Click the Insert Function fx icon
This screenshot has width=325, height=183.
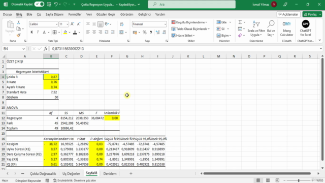(x=46, y=49)
